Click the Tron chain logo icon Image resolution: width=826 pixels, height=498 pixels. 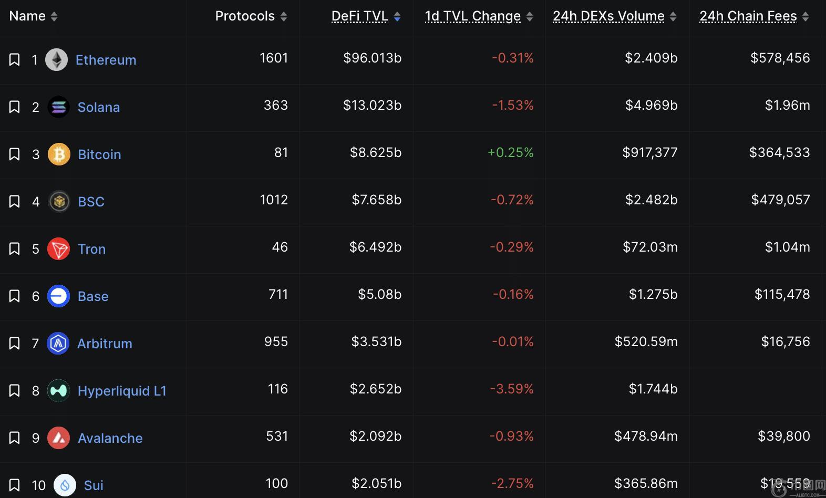(x=58, y=249)
